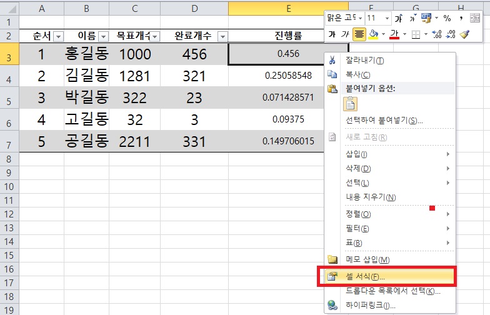The height and width of the screenshot is (315, 490).
Task: Choose 하이퍼링크(I)...
Action: [390, 305]
